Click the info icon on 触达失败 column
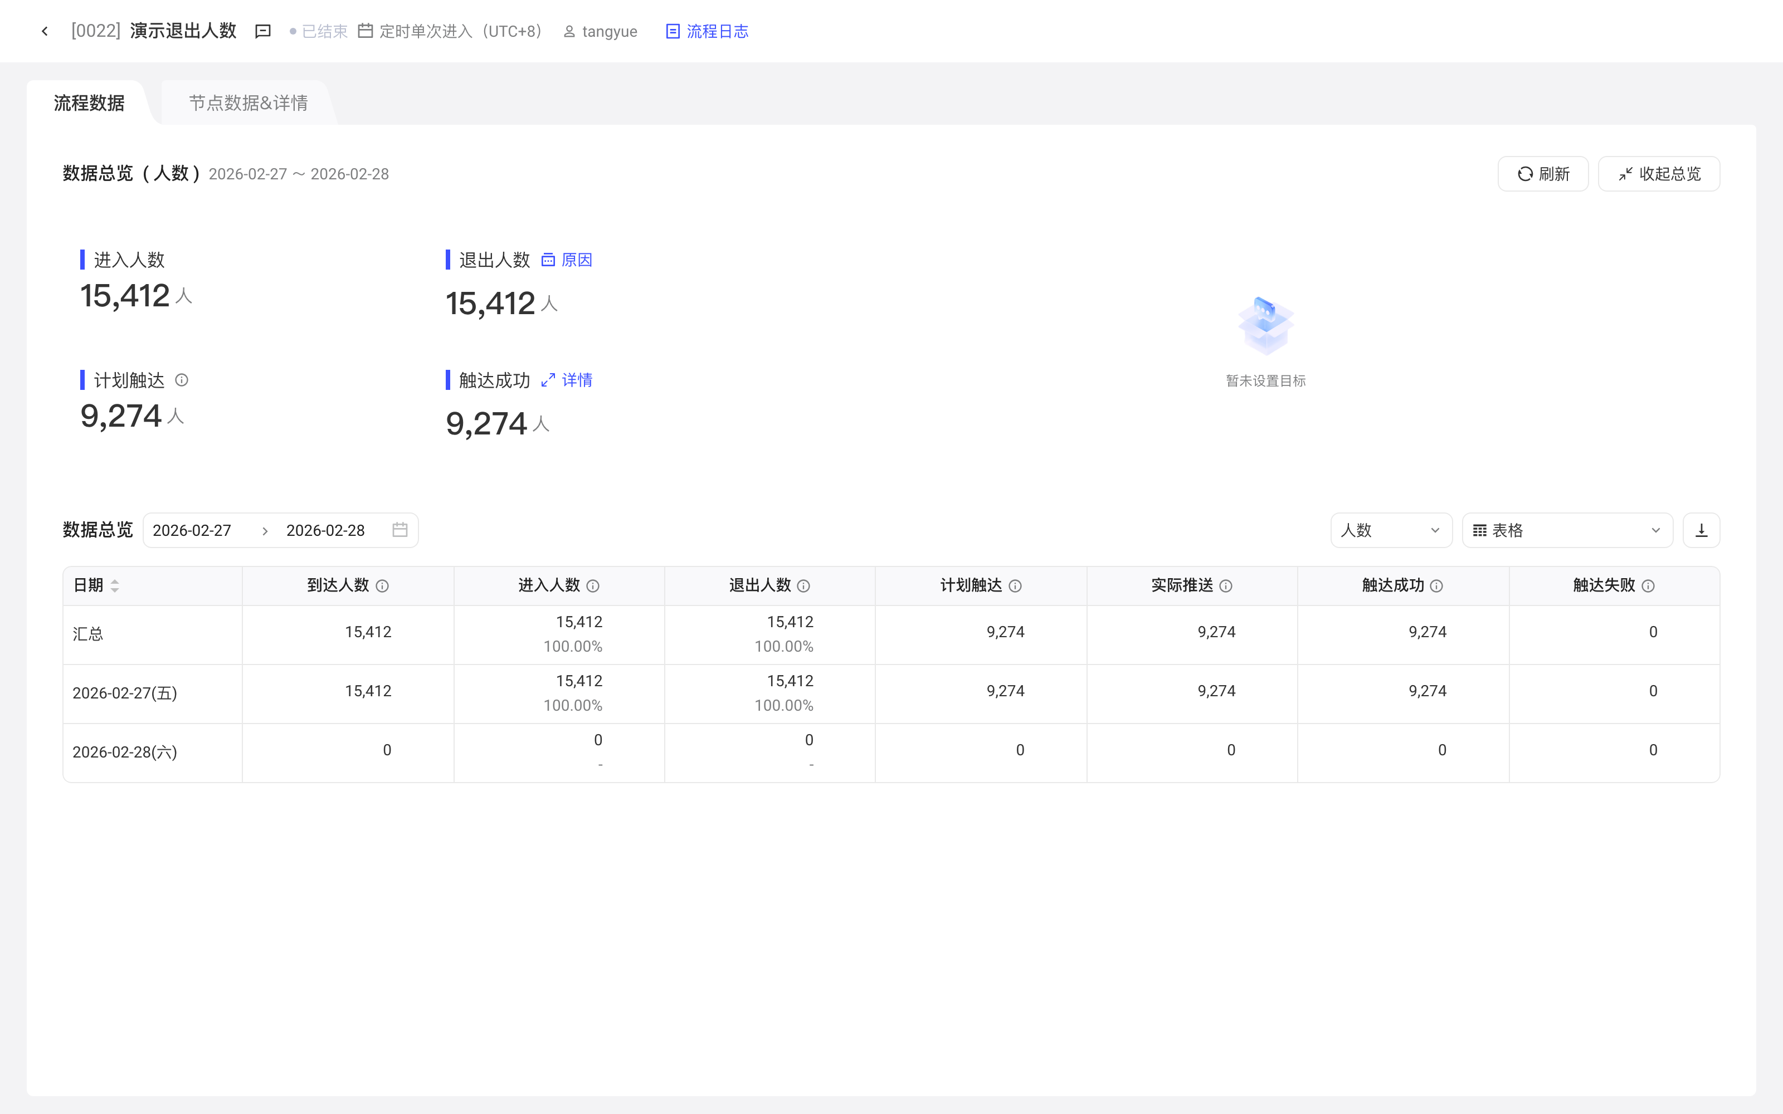Viewport: 1783px width, 1114px height. 1648,586
